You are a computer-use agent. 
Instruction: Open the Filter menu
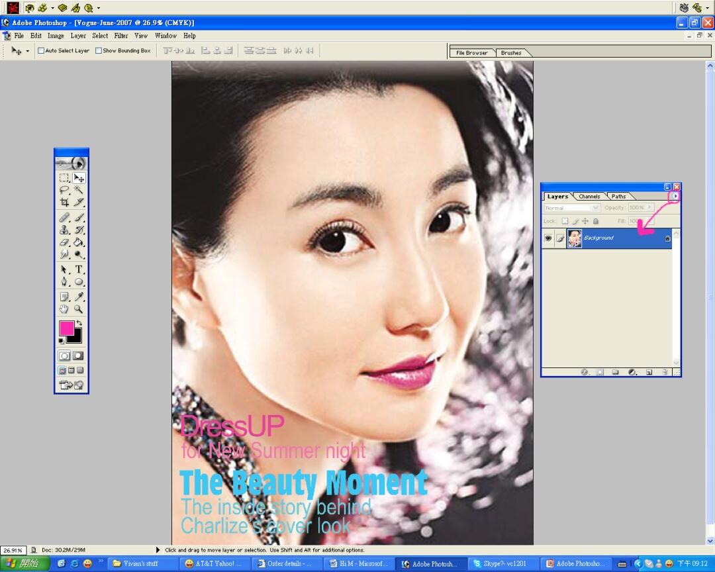tap(121, 36)
